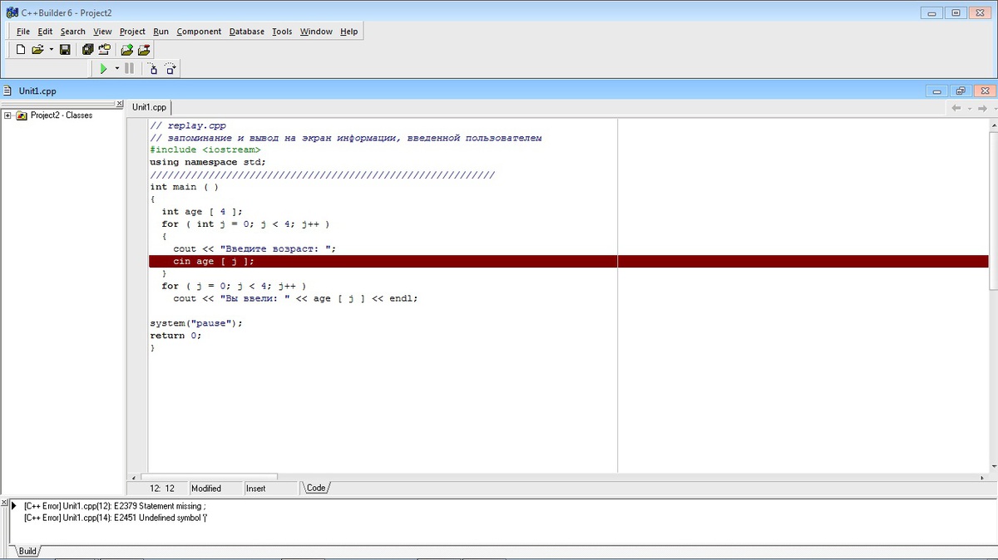Open the File menu
Viewport: 998px width, 560px height.
[23, 32]
